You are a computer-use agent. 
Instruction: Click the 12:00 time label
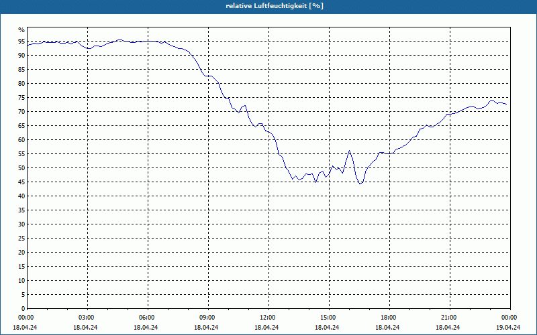pos(268,318)
